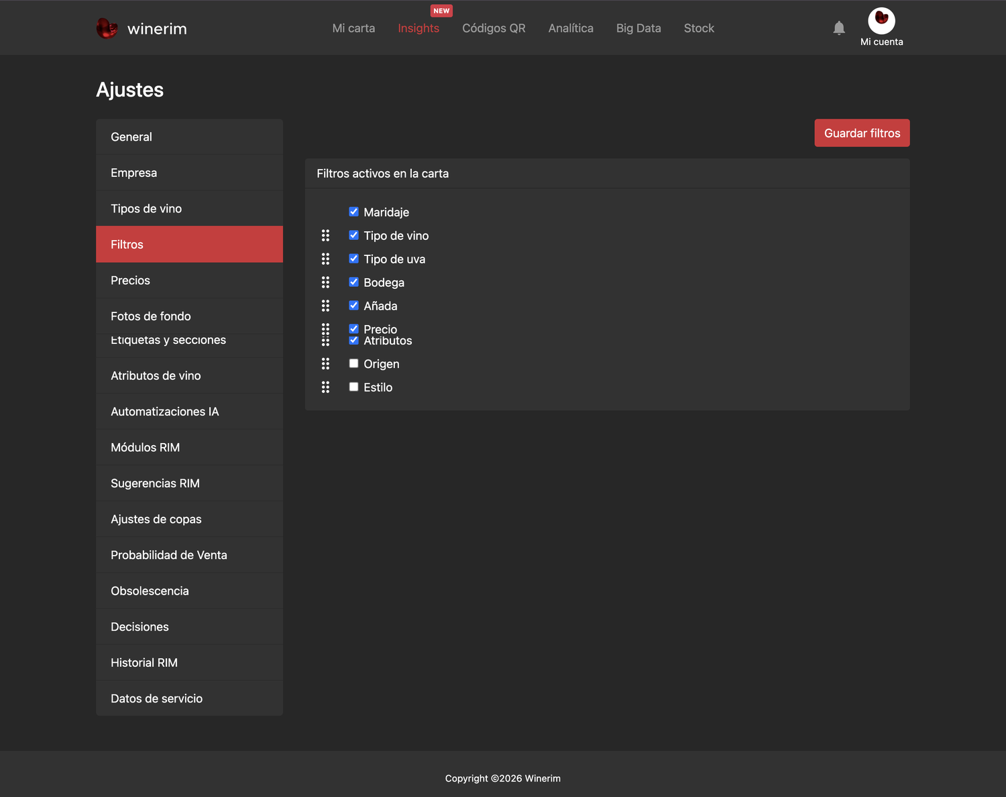The image size is (1006, 797).
Task: Uncheck the Tipo de uva filter
Action: [353, 259]
